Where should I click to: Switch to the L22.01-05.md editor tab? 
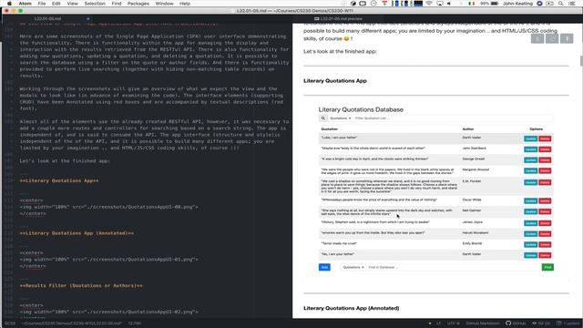coord(47,18)
